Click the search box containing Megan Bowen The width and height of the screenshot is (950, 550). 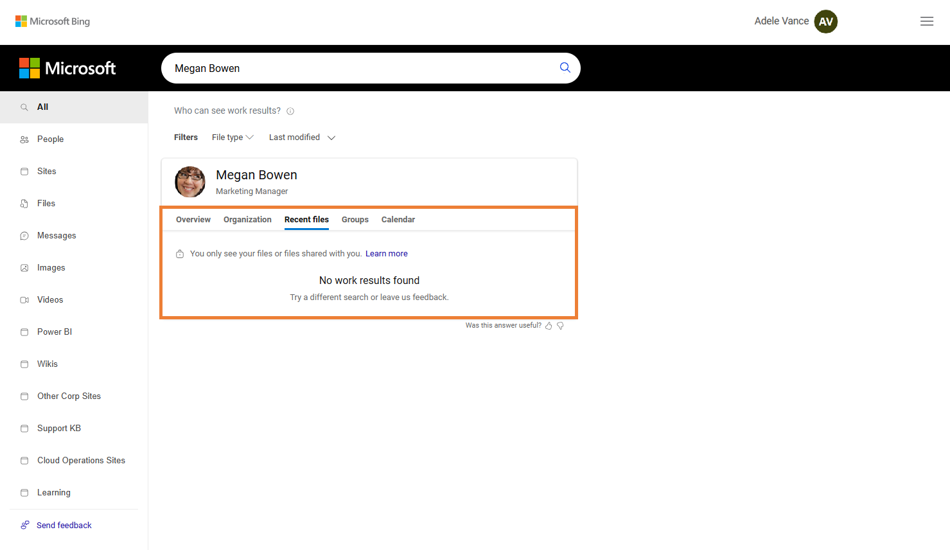(371, 68)
